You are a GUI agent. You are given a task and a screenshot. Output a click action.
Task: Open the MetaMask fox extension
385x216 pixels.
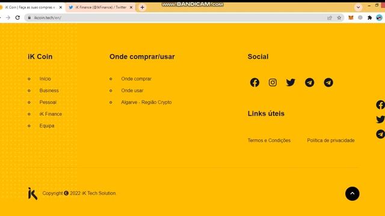coord(351,17)
